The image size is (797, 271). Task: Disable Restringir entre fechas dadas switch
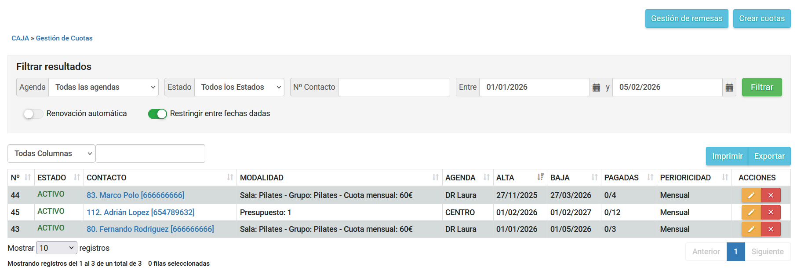click(157, 114)
